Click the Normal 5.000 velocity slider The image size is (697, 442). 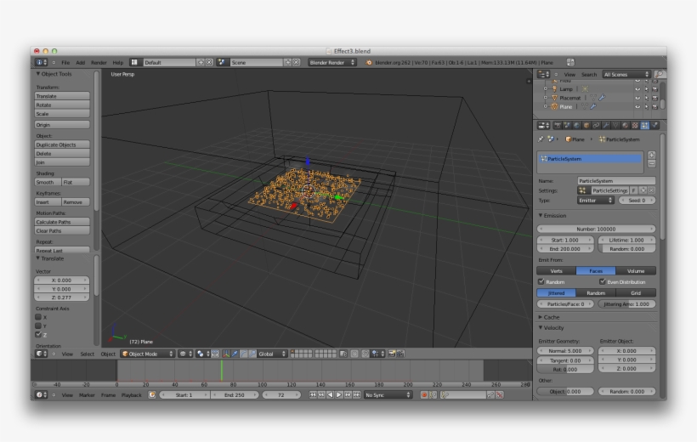[565, 351]
